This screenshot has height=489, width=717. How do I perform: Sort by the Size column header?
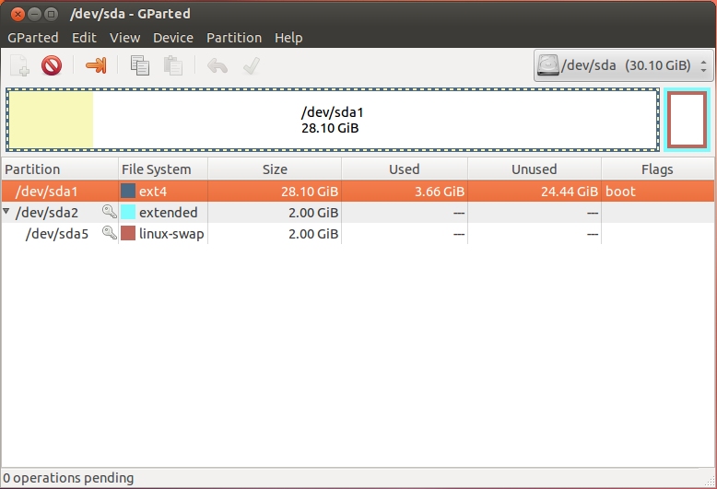click(x=275, y=169)
